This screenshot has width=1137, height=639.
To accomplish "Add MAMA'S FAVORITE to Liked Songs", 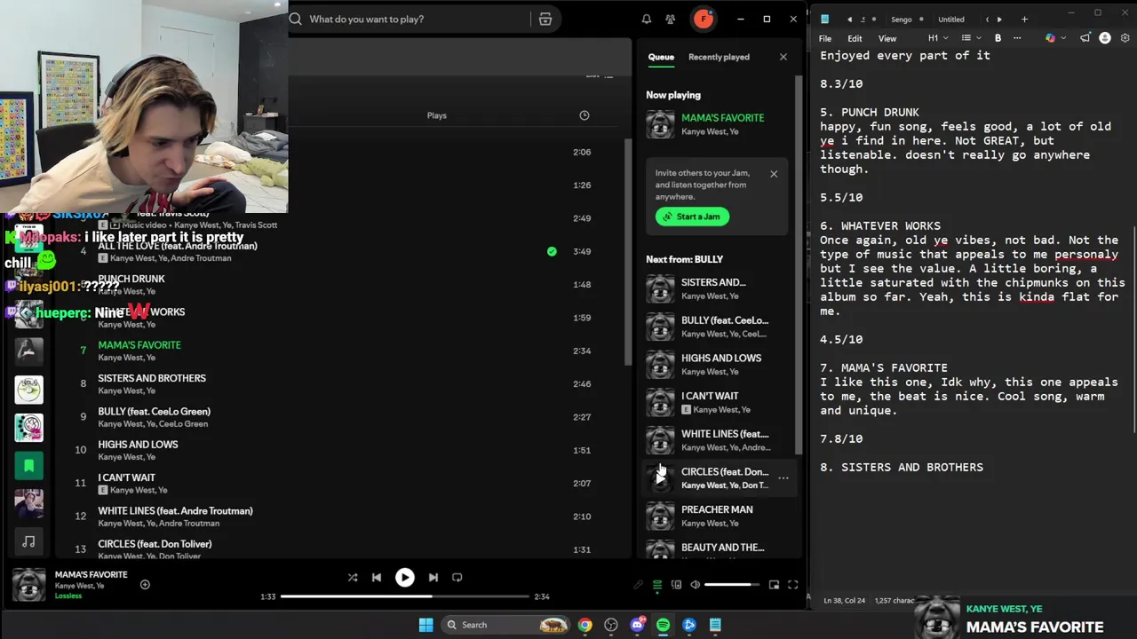I will point(145,584).
